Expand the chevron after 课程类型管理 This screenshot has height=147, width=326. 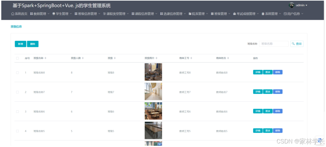click(128, 14)
